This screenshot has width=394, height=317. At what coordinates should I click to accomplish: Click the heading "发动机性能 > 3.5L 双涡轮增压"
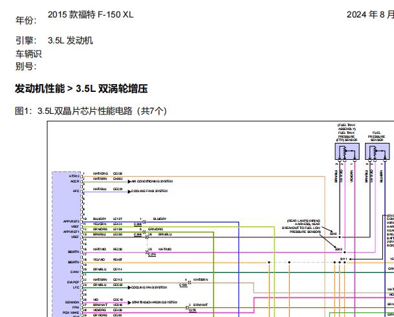pos(81,89)
